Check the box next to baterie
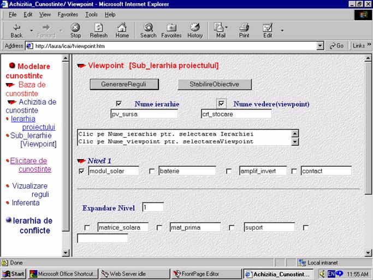The width and height of the screenshot is (373, 280). [152, 171]
